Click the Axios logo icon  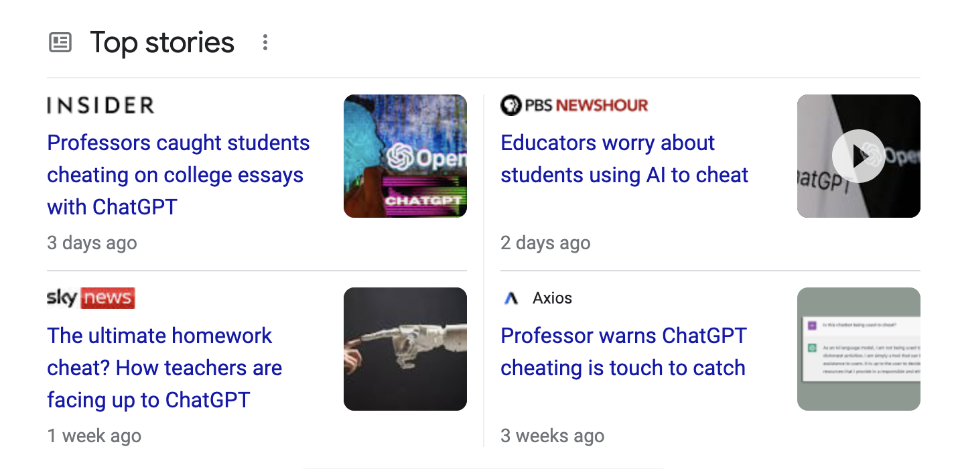[x=511, y=298]
